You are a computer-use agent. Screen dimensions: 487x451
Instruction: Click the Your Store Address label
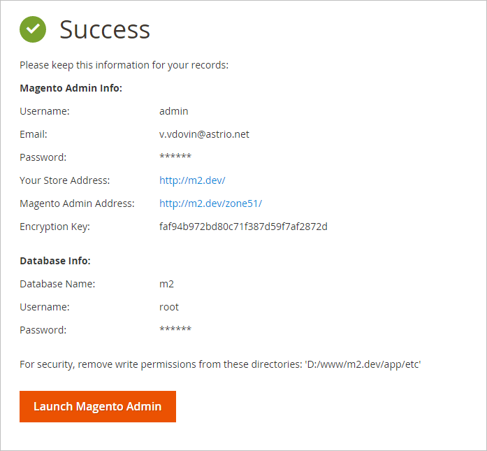click(x=64, y=180)
